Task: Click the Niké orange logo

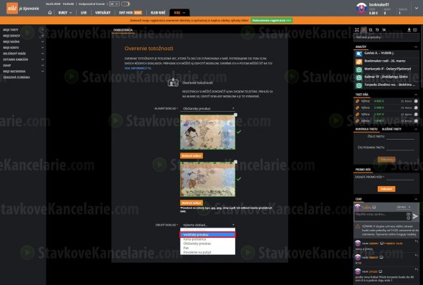Action: pos(12,8)
